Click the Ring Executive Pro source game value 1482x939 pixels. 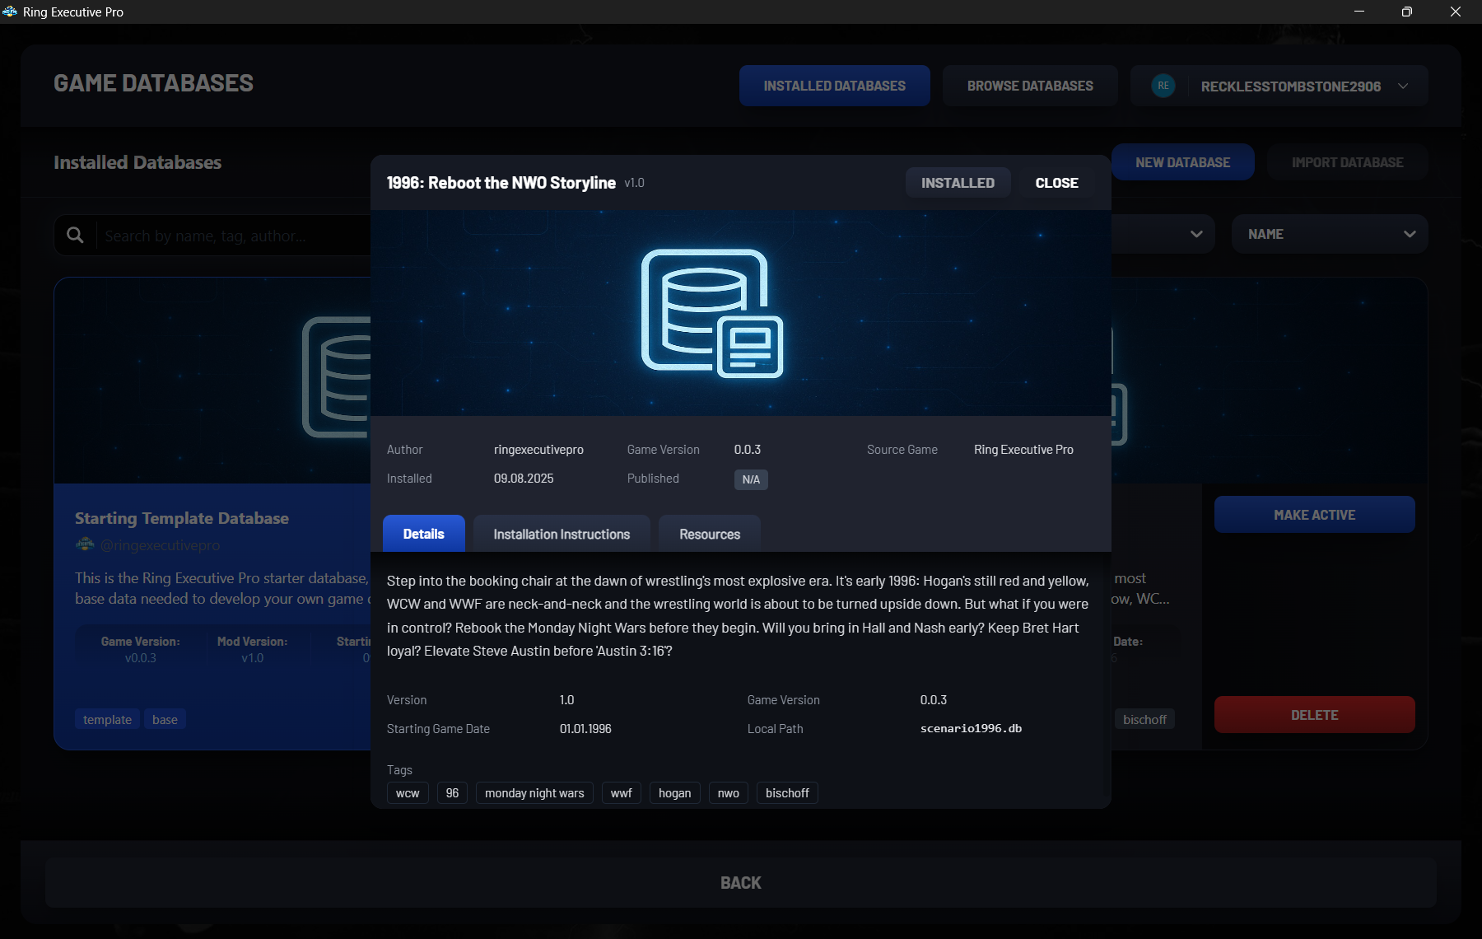click(x=1023, y=450)
